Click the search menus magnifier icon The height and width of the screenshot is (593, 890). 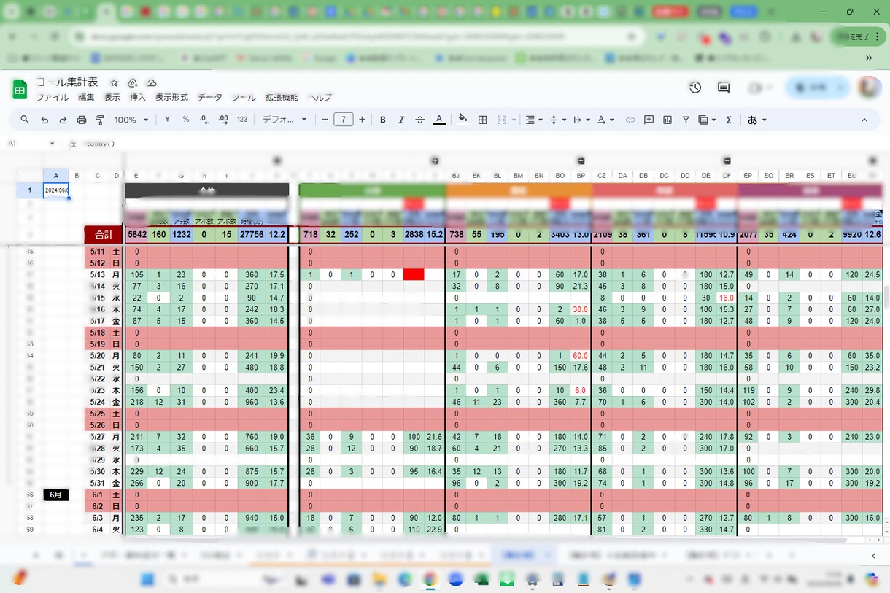(25, 120)
